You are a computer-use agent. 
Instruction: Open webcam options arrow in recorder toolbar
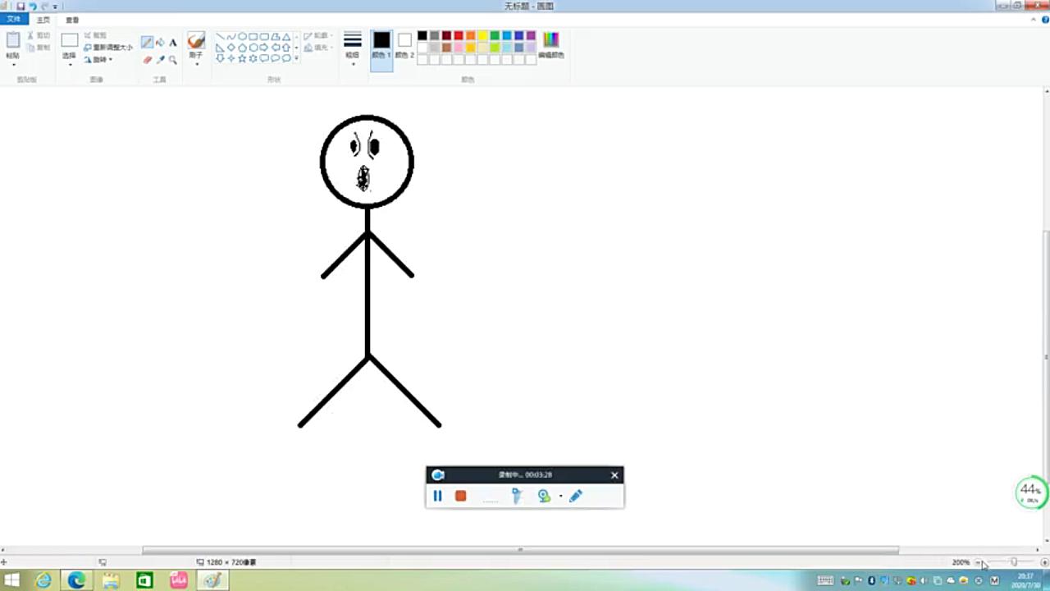[x=561, y=496]
